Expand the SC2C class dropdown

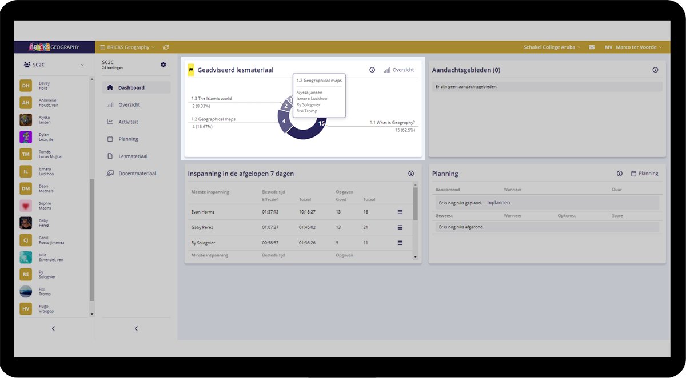[54, 65]
